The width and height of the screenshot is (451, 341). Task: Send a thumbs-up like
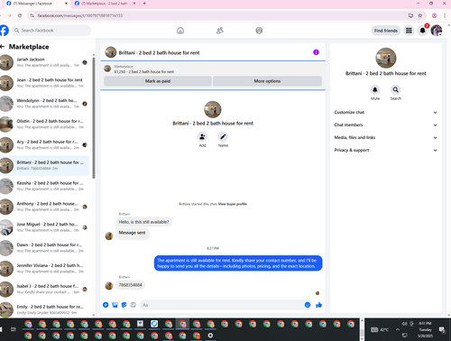point(318,305)
